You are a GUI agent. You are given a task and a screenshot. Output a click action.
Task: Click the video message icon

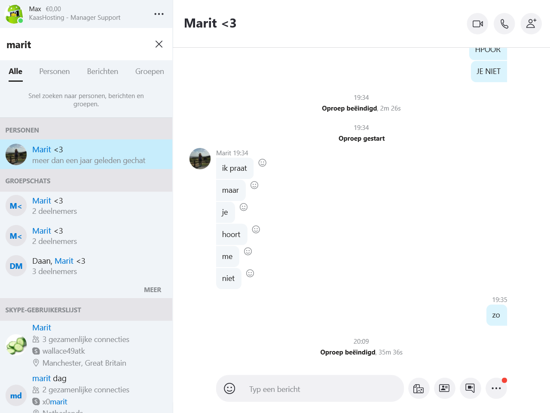coord(470,388)
